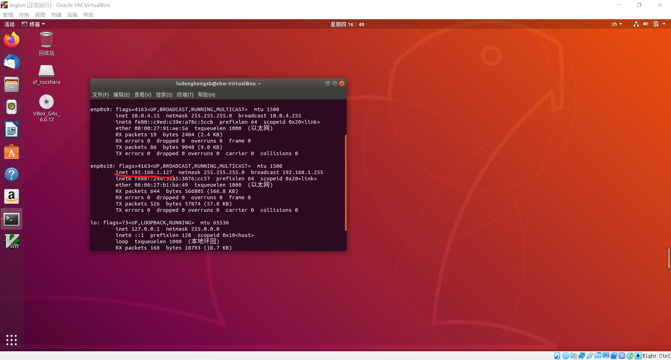Open VirtualBox 管理 menu
Image resolution: width=671 pixels, height=360 pixels.
tap(8, 15)
